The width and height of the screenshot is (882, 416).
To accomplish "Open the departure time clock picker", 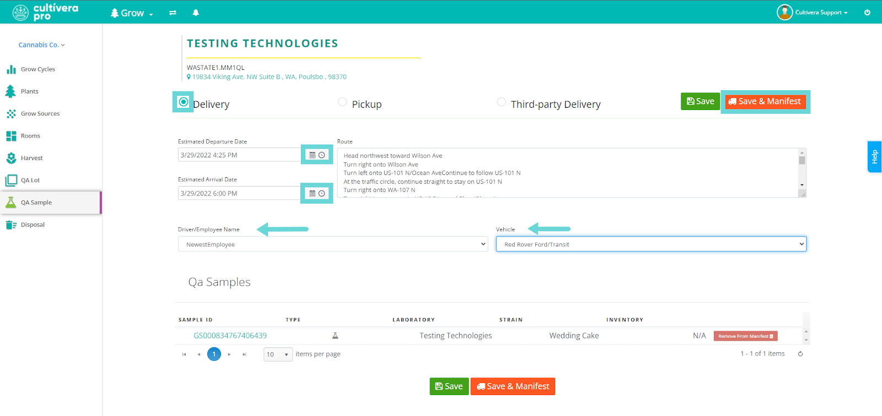I will coord(322,155).
